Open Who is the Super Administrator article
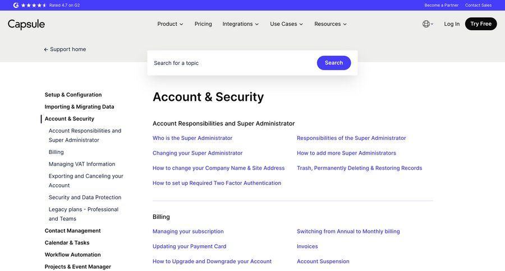The height and width of the screenshot is (271, 505). pos(192,138)
